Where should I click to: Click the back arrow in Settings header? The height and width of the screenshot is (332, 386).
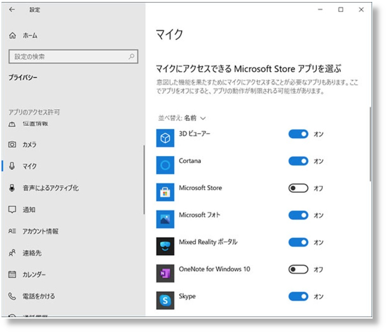tap(12, 9)
